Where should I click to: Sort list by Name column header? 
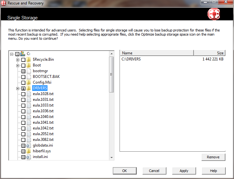(157, 53)
